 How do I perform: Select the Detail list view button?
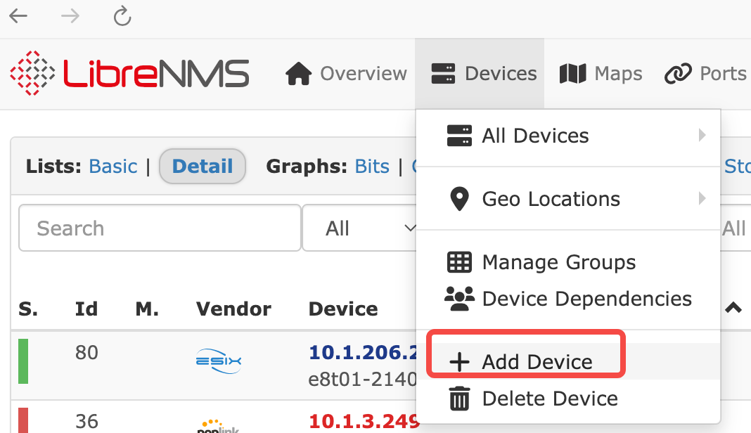(x=203, y=167)
